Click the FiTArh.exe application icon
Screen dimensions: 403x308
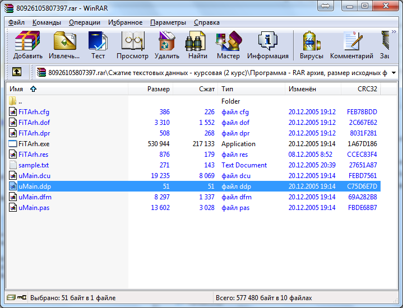13,143
